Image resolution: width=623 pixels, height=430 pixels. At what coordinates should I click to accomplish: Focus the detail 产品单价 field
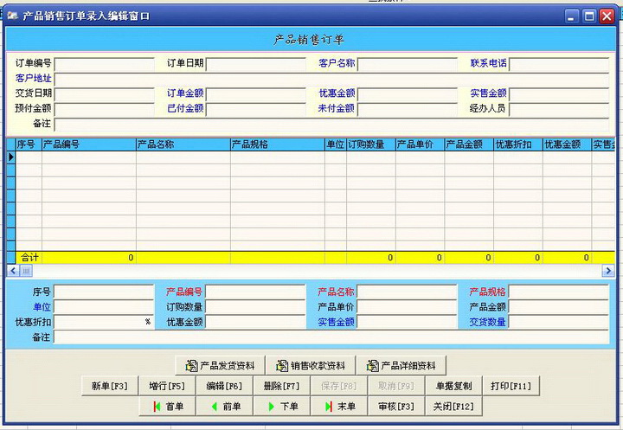pos(407,307)
